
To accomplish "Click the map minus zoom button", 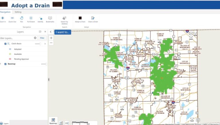I will point(51,43).
